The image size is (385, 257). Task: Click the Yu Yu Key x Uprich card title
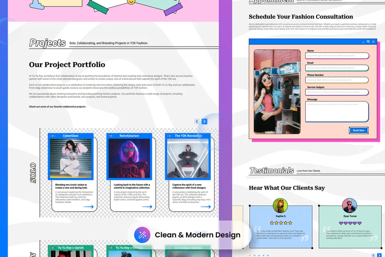point(71,248)
